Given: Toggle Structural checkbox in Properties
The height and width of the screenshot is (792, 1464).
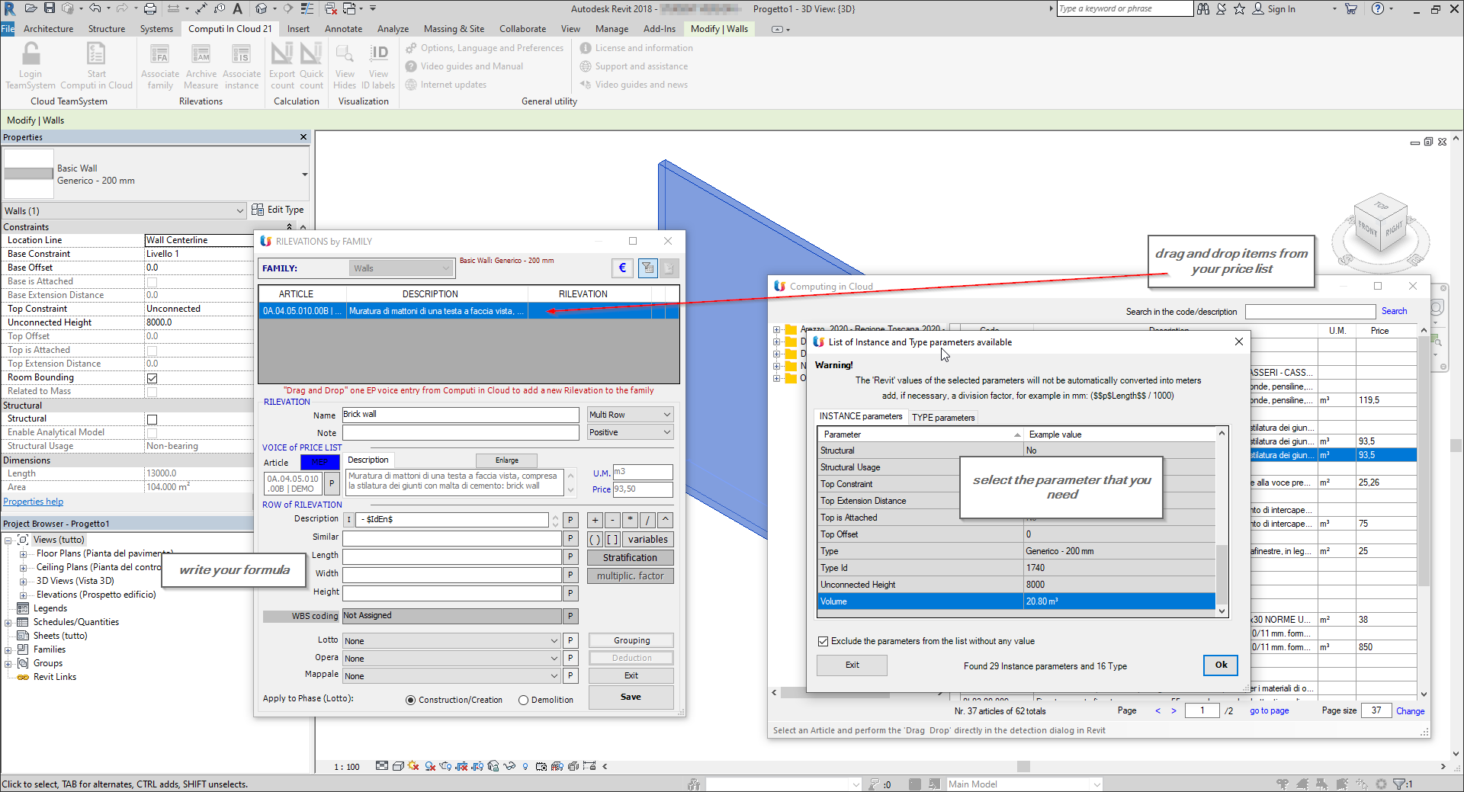Looking at the screenshot, I should click(x=152, y=419).
